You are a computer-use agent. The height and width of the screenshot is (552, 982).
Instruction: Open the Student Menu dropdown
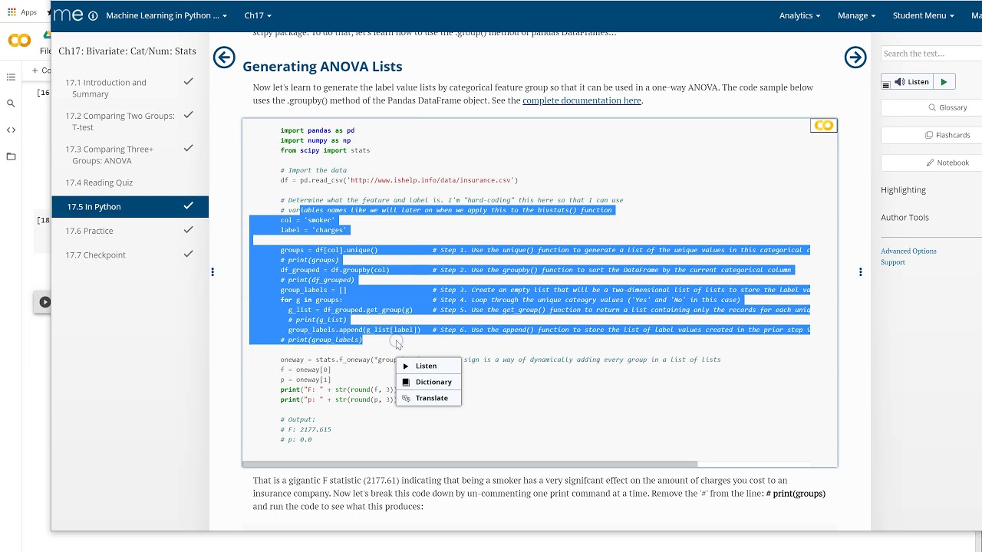(924, 15)
